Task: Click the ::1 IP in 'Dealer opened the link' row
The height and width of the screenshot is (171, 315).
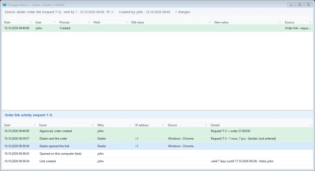Action: [137, 146]
